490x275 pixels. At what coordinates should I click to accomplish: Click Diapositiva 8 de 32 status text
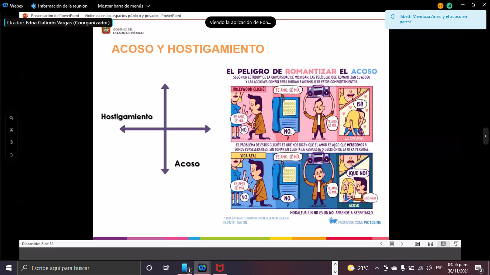pos(38,244)
